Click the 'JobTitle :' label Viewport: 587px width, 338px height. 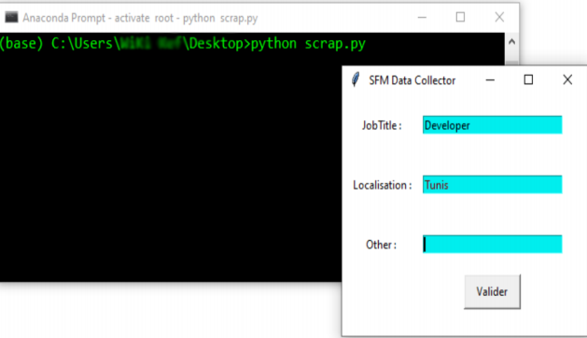click(382, 125)
